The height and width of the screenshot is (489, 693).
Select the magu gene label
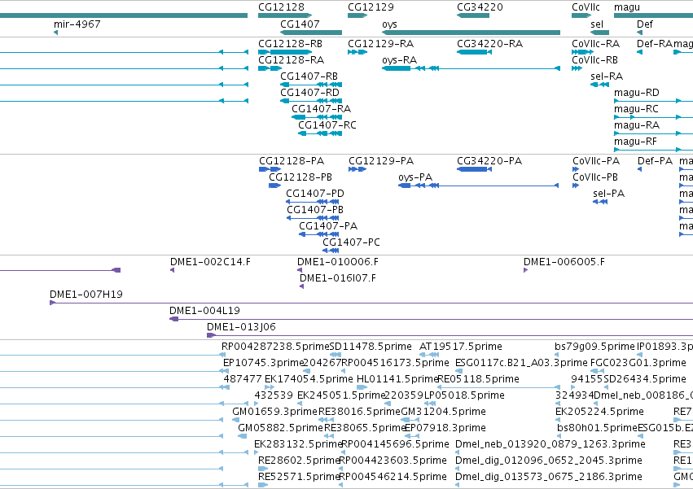(627, 7)
